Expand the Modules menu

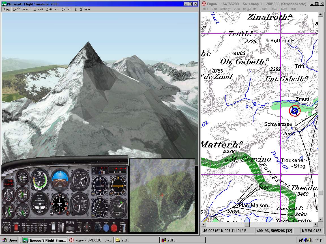(85, 9)
